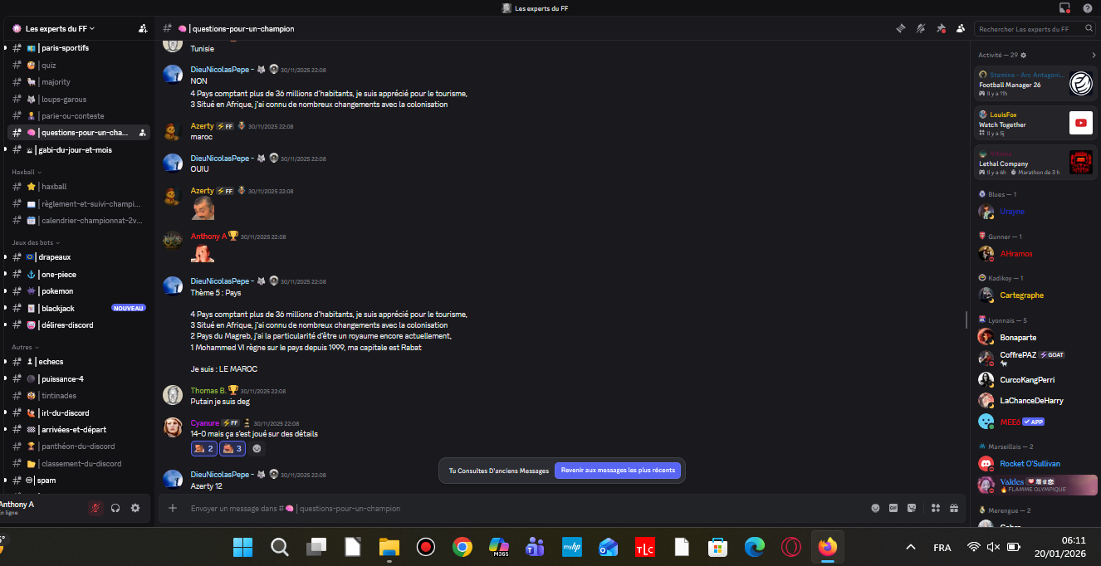Open the Lethal Company activity card

(x=1036, y=163)
